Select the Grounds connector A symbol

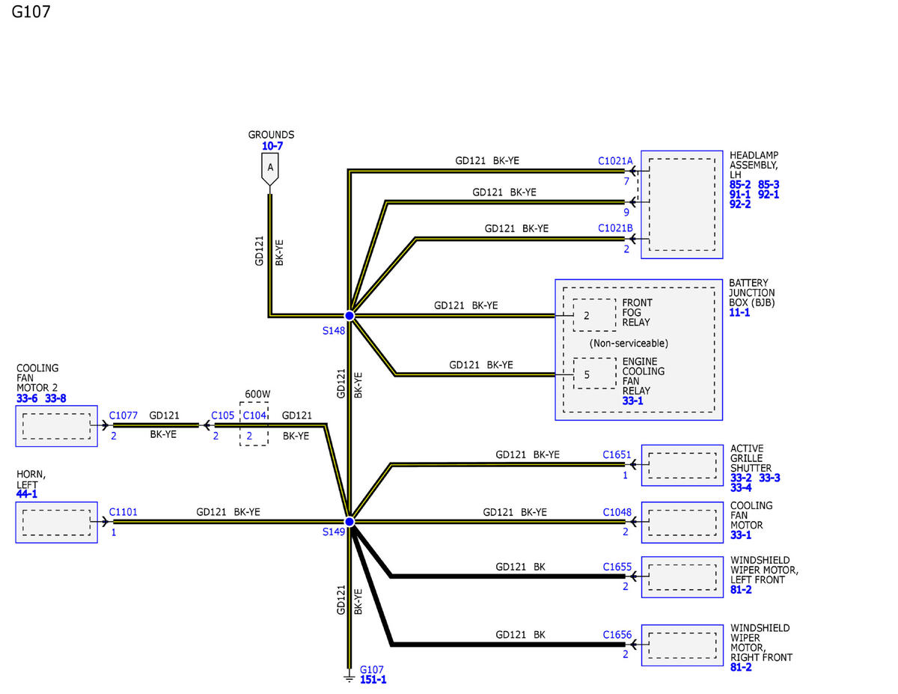(270, 170)
